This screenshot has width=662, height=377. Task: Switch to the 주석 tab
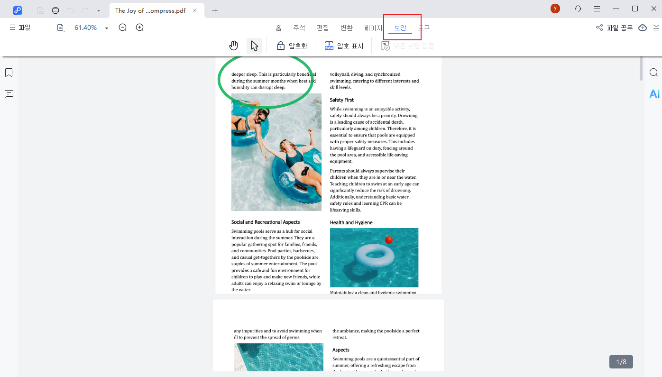tap(299, 28)
